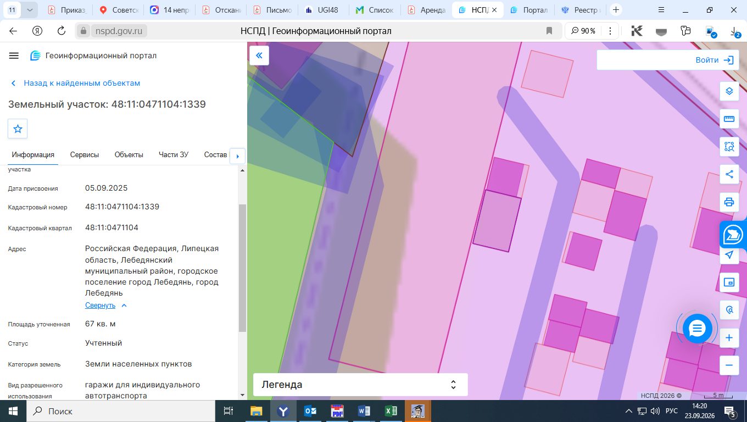Open browser downloads arrow icon

tap(735, 31)
